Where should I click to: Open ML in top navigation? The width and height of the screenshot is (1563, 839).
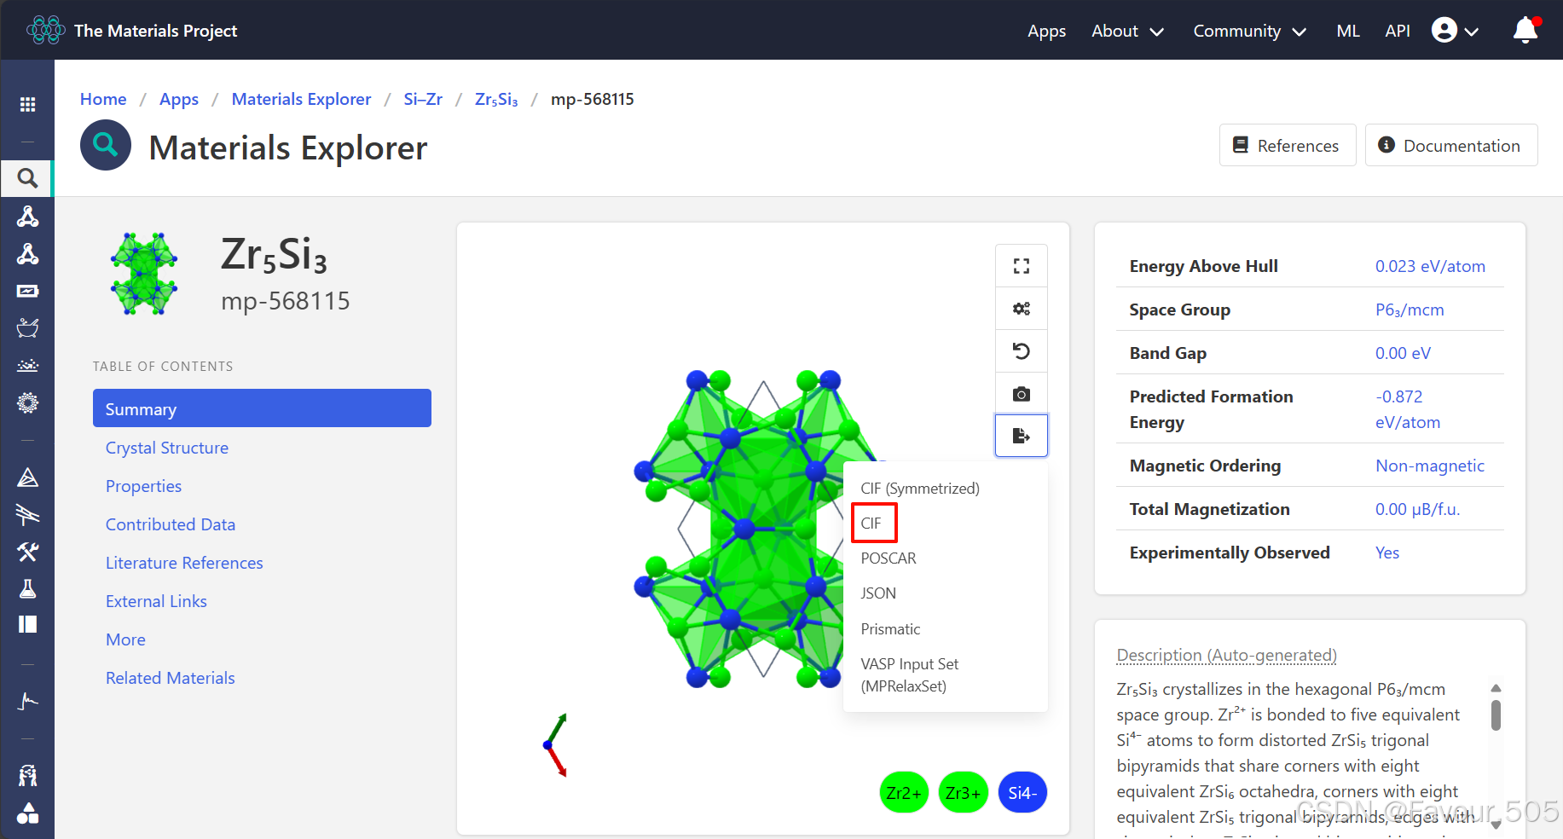coord(1347,31)
